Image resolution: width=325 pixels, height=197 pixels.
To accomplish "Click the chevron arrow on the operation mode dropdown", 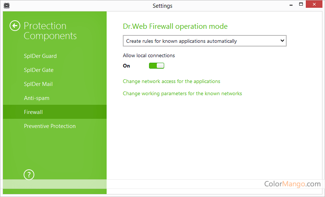I will pyautogui.click(x=282, y=41).
